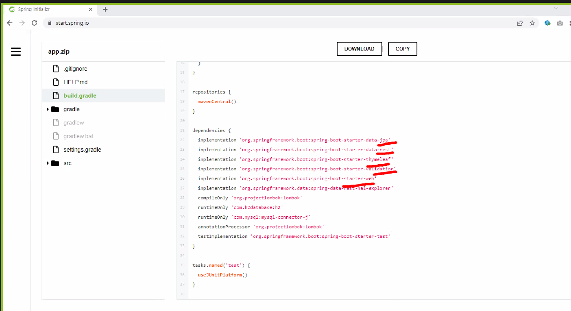Click the 'repositories {' line
The height and width of the screenshot is (311, 571).
(211, 92)
